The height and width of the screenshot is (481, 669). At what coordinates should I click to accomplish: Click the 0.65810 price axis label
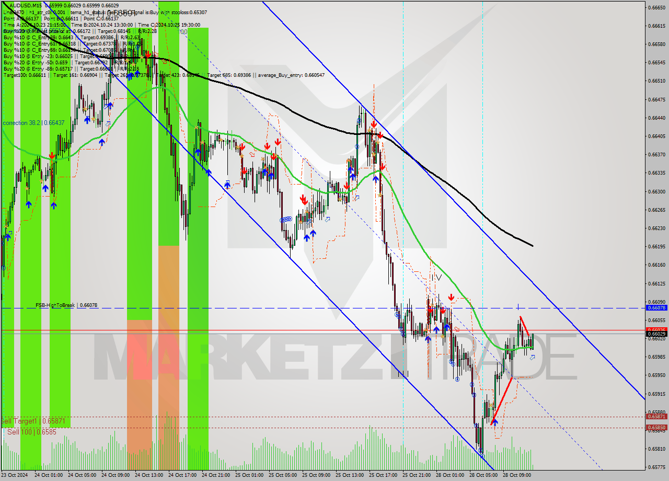(656, 449)
